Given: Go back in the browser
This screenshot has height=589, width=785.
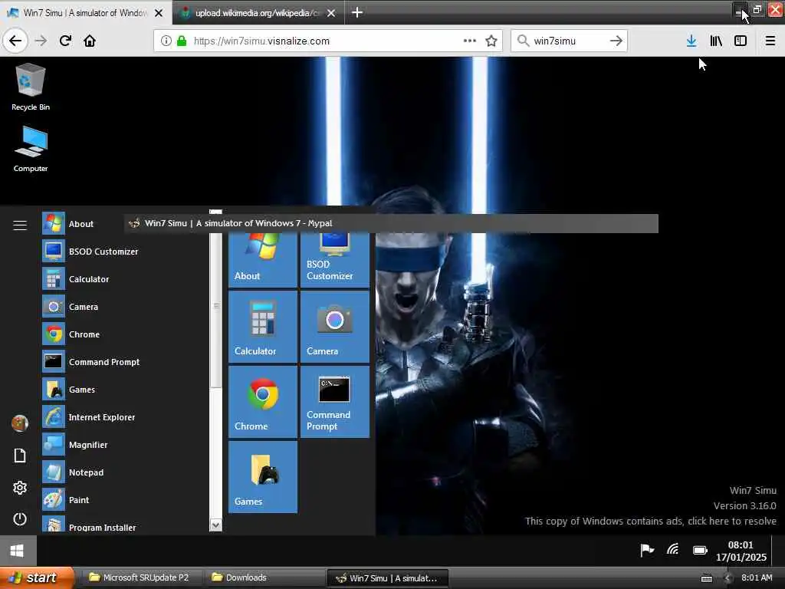Looking at the screenshot, I should (15, 41).
